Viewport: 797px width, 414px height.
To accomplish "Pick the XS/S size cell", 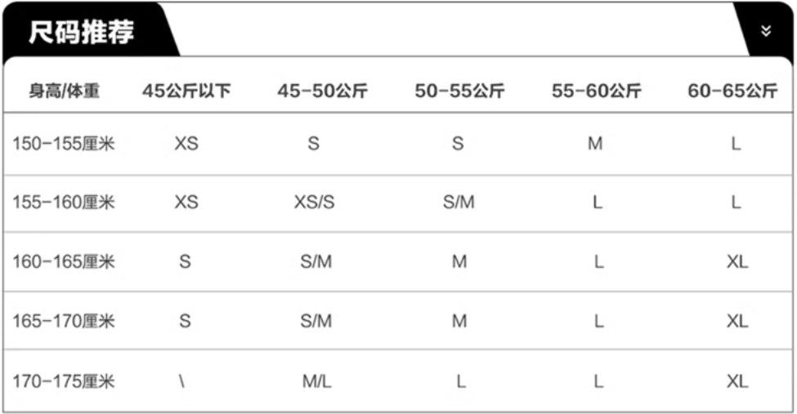I will point(315,203).
